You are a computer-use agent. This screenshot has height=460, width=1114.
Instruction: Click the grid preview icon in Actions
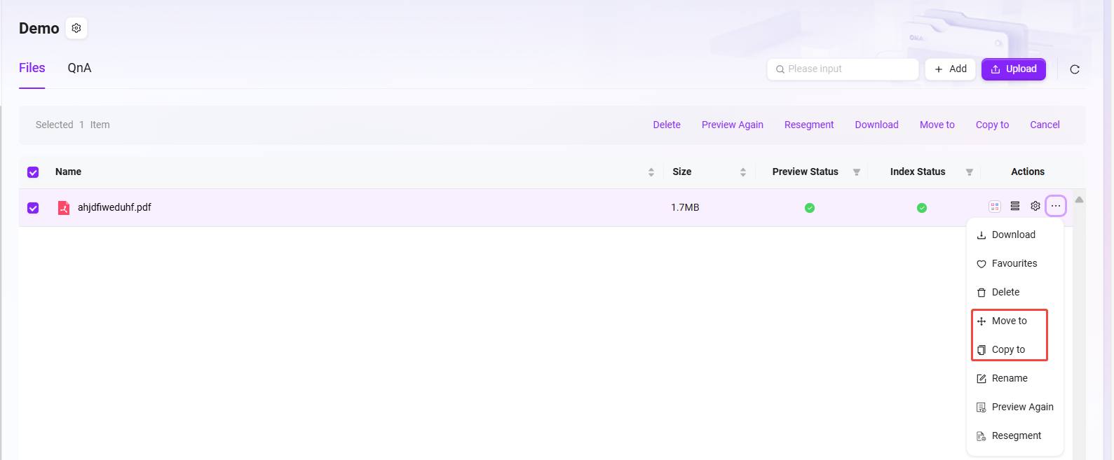pos(994,207)
